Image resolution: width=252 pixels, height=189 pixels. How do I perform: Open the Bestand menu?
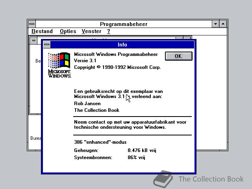pos(42,31)
